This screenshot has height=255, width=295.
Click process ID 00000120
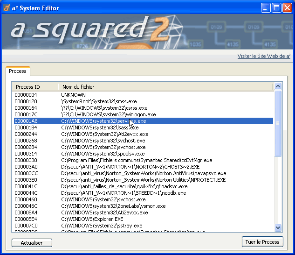pyautogui.click(x=26, y=101)
